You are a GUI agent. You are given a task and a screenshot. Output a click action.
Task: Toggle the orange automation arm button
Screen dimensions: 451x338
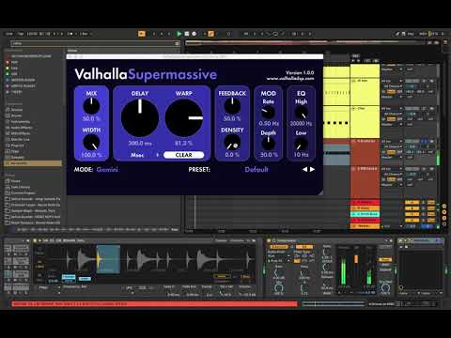coord(211,34)
